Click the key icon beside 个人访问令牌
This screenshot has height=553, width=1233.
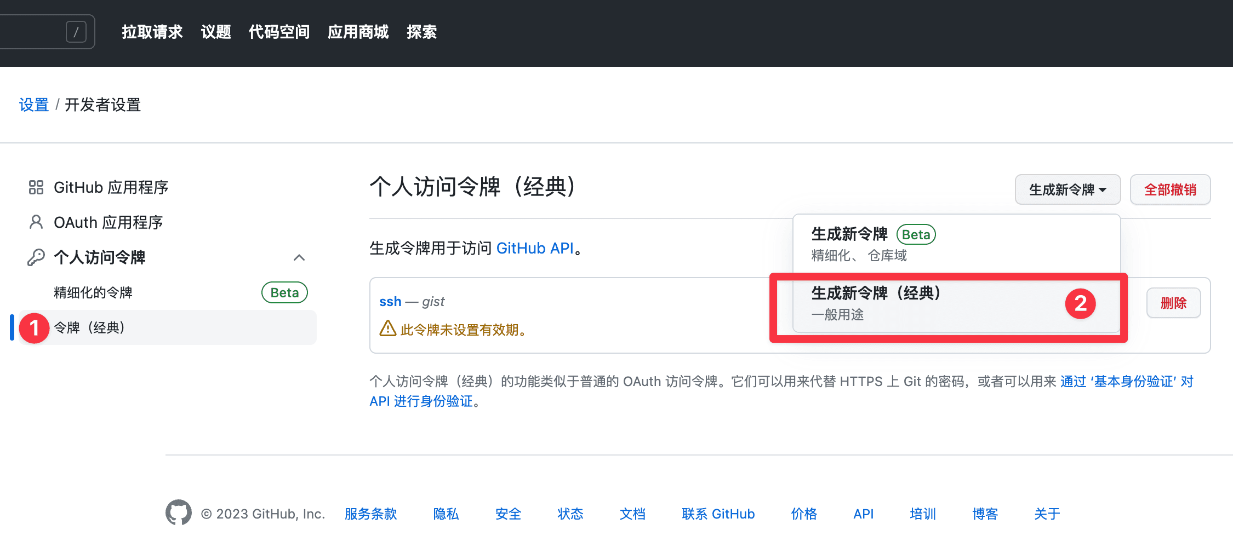pyautogui.click(x=36, y=257)
